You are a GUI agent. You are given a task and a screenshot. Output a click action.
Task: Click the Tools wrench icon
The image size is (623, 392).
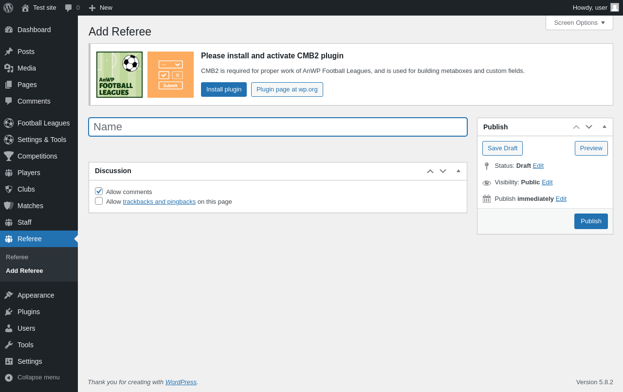(9, 345)
